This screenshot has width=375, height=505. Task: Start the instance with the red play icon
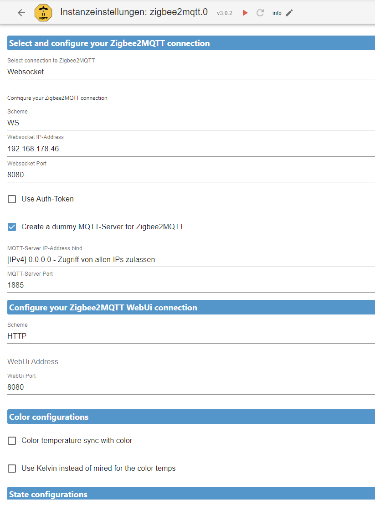coord(245,13)
